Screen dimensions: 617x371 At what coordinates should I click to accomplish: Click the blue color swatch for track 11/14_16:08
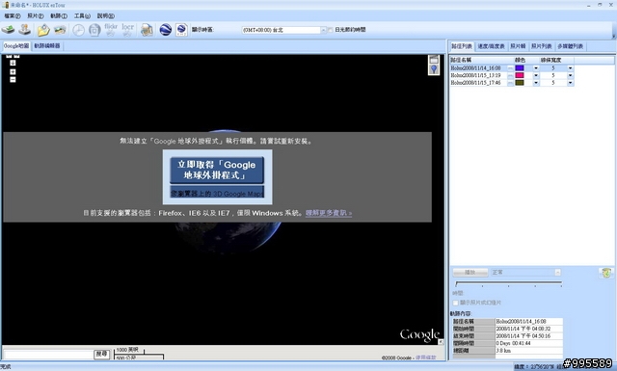(x=520, y=68)
